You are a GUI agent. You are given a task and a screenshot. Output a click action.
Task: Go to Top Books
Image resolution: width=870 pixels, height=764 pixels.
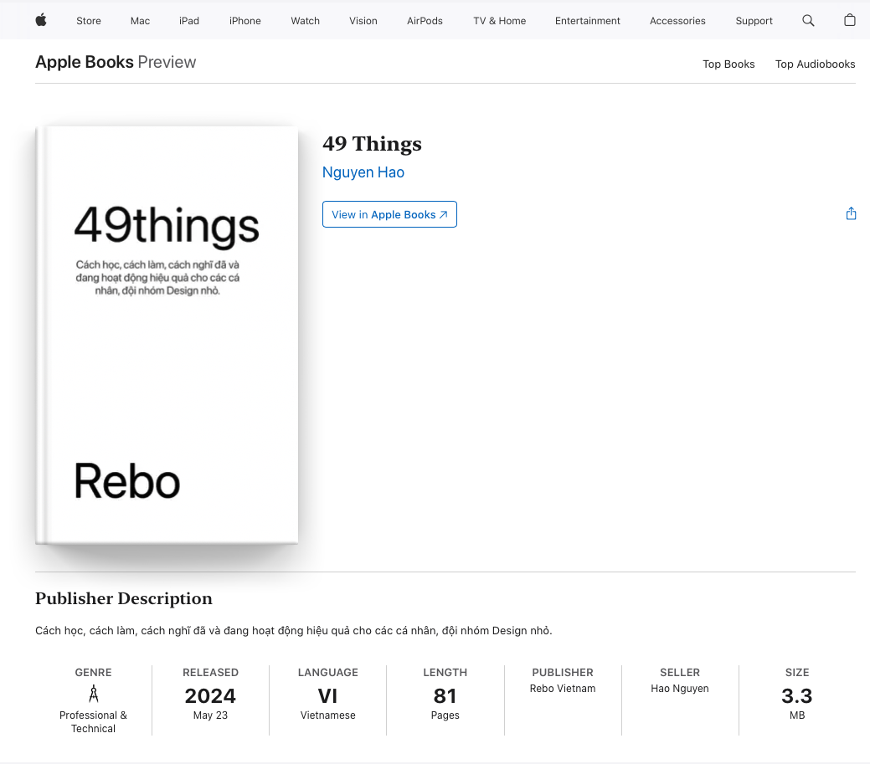point(728,64)
